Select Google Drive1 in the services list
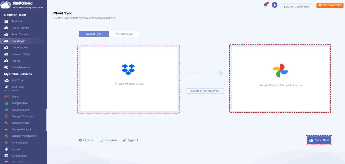This screenshot has height=164, width=345. [20, 110]
